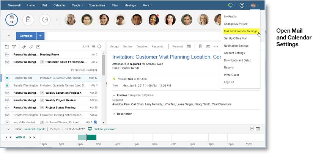The width and height of the screenshot is (321, 154).
Task: Click the refresh icon above message list
Action: pyautogui.click(x=99, y=47)
